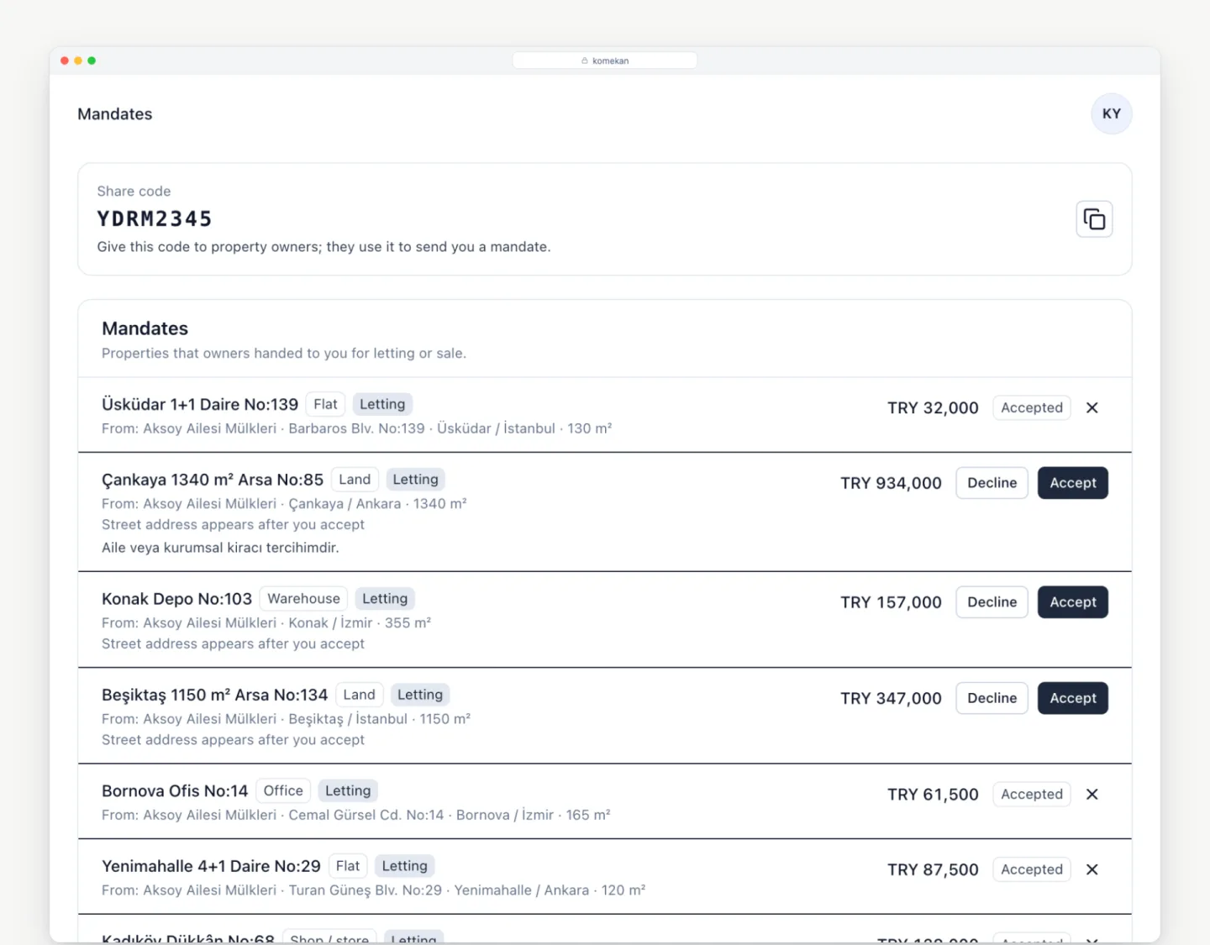The width and height of the screenshot is (1210, 945).
Task: Click the note 'Aile veya kurumsal kiracı tercihimdir.'
Action: click(220, 548)
